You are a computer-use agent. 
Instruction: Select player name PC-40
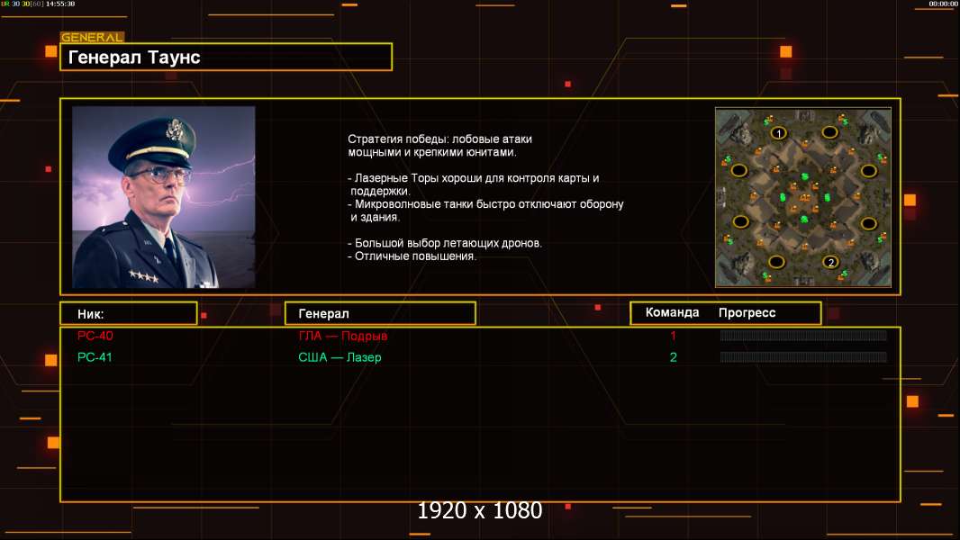(x=95, y=336)
